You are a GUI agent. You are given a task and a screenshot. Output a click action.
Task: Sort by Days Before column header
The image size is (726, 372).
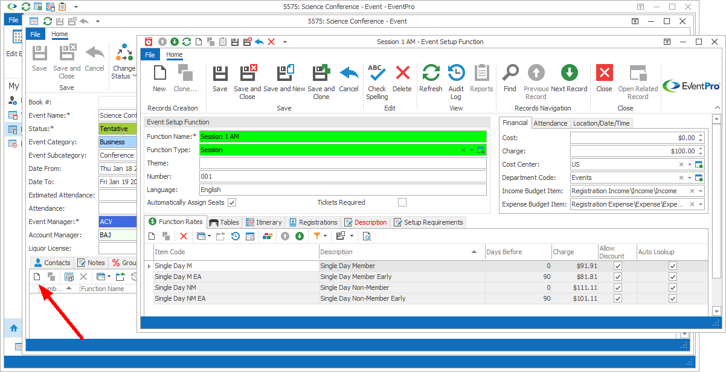point(518,252)
